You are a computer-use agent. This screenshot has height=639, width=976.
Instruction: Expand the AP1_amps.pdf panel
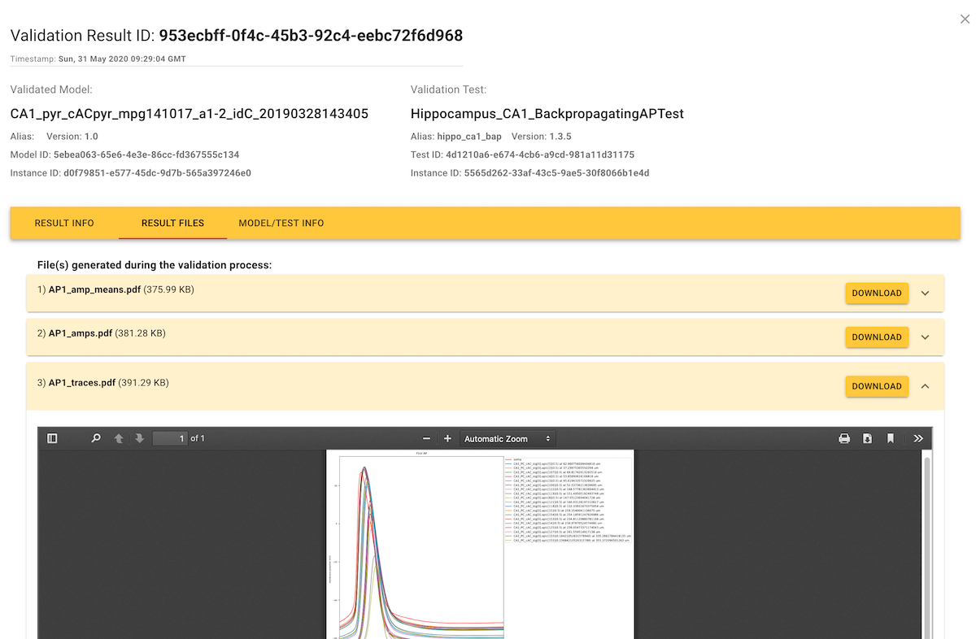coord(925,337)
